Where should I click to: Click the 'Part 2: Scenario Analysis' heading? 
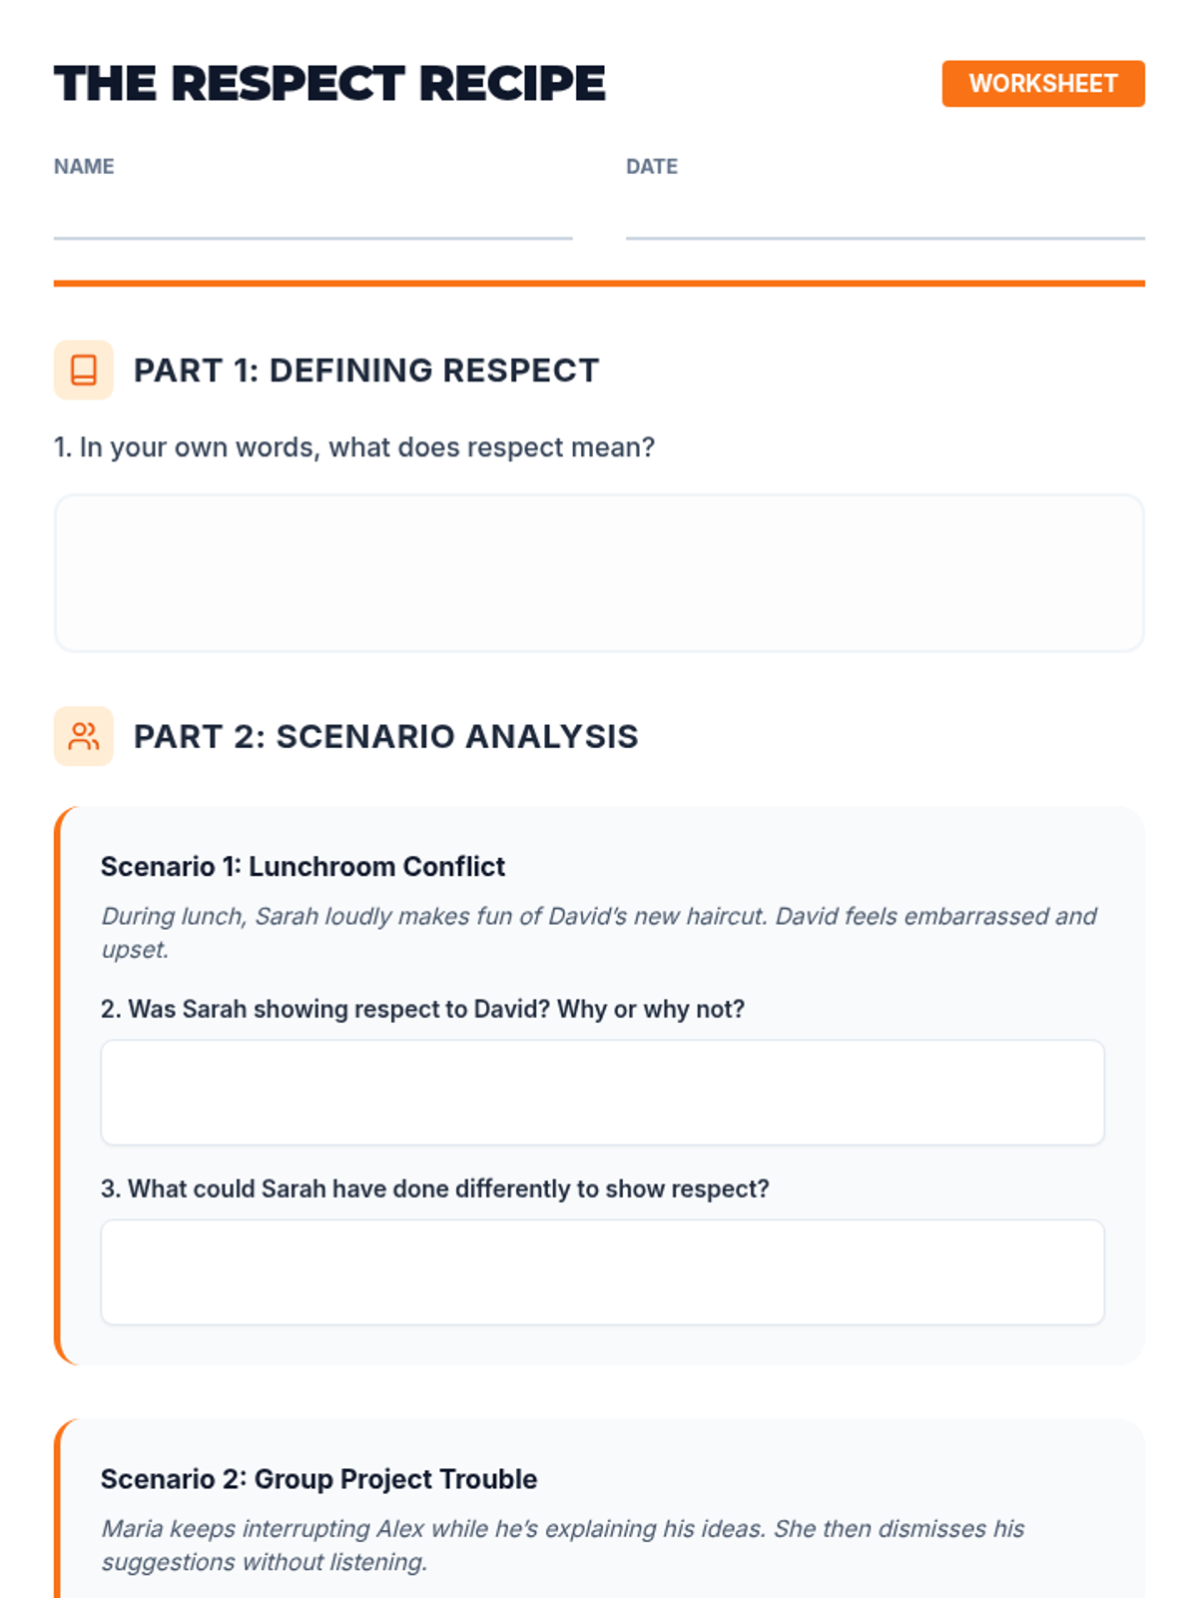click(385, 737)
